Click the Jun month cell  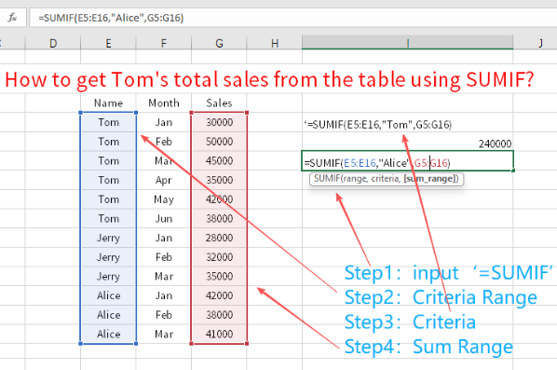[163, 218]
